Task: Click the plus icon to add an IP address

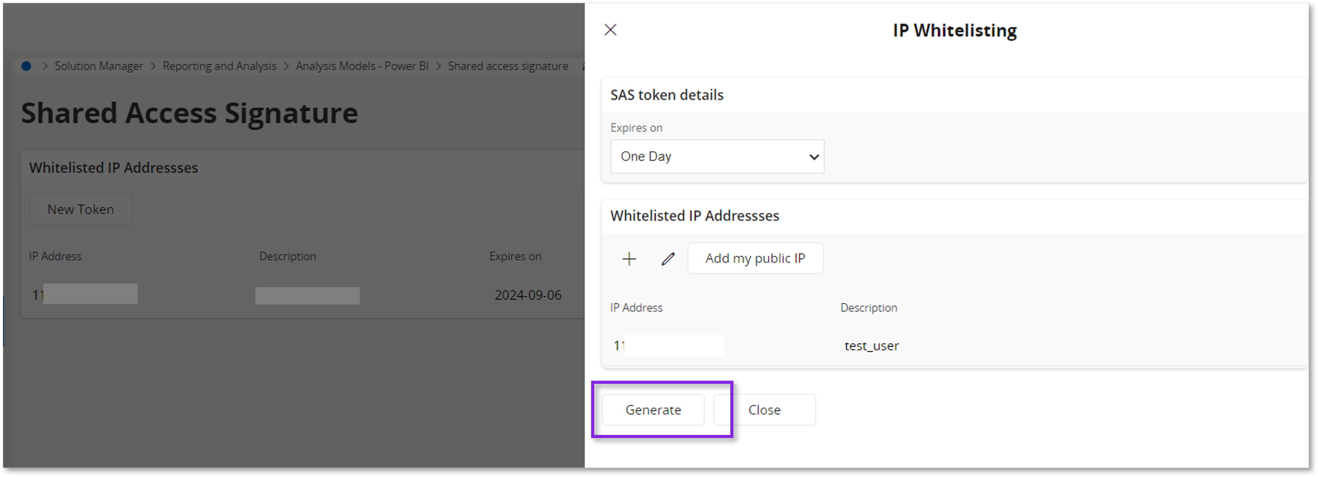Action: point(629,259)
